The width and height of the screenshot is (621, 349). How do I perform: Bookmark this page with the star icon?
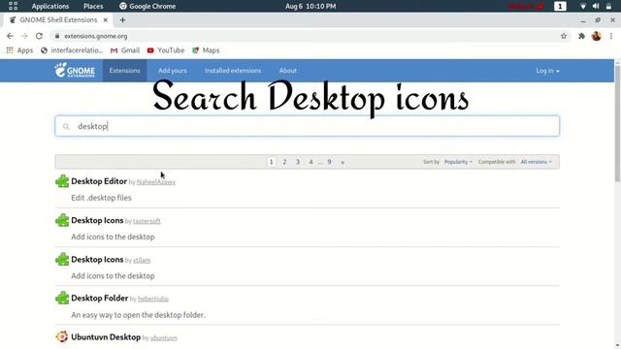564,36
